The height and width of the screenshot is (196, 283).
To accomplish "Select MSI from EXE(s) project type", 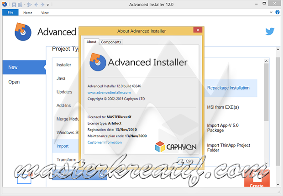I will click(223, 107).
